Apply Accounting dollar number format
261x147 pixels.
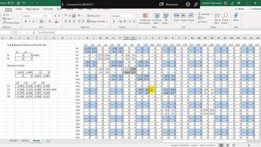click(x=114, y=22)
